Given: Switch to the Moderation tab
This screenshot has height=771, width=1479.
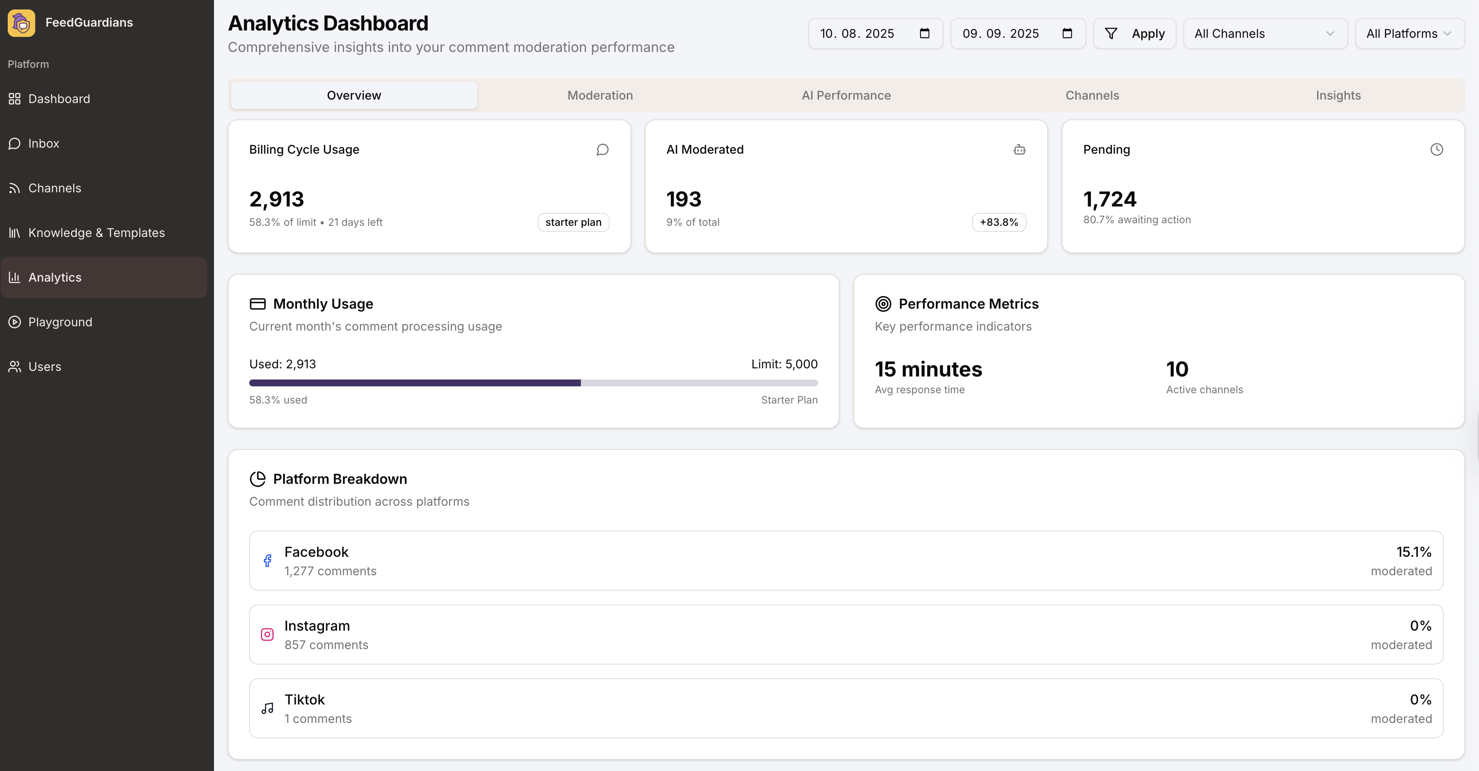Looking at the screenshot, I should (600, 95).
